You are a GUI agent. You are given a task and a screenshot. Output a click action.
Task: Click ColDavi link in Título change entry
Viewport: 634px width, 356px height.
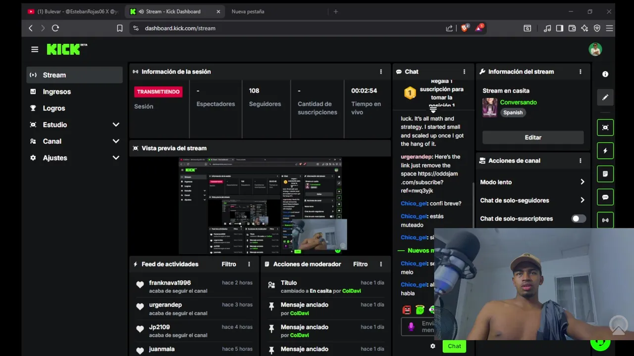tap(351, 291)
